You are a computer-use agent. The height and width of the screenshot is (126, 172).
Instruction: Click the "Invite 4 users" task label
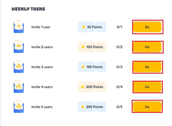[42, 87]
